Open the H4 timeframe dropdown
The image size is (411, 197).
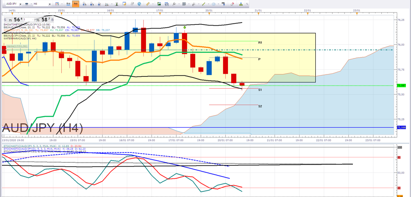[50, 4]
